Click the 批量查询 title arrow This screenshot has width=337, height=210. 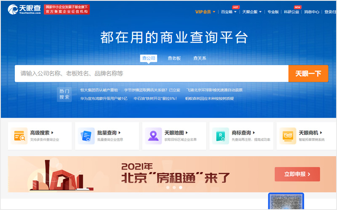tap(120, 133)
